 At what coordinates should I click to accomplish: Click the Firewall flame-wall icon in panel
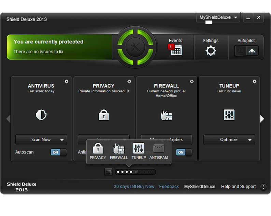tap(166, 115)
